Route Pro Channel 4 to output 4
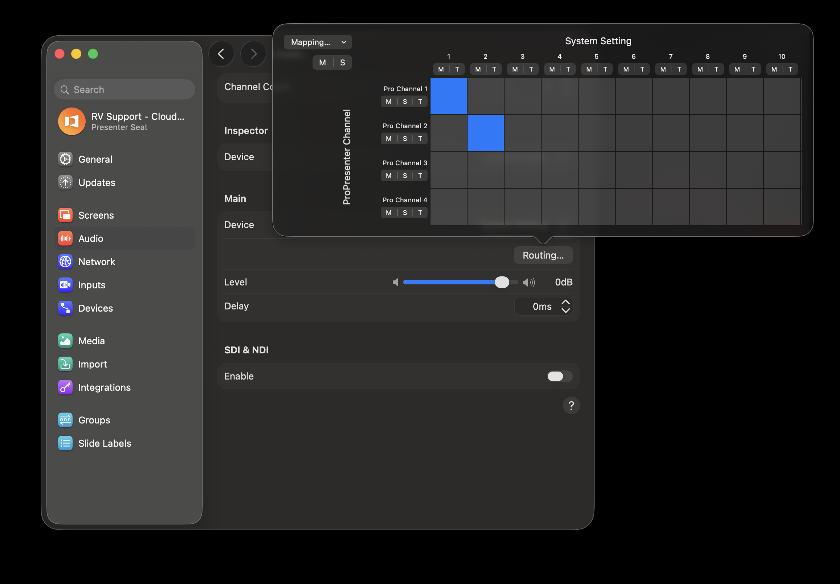This screenshot has height=584, width=840. point(559,207)
